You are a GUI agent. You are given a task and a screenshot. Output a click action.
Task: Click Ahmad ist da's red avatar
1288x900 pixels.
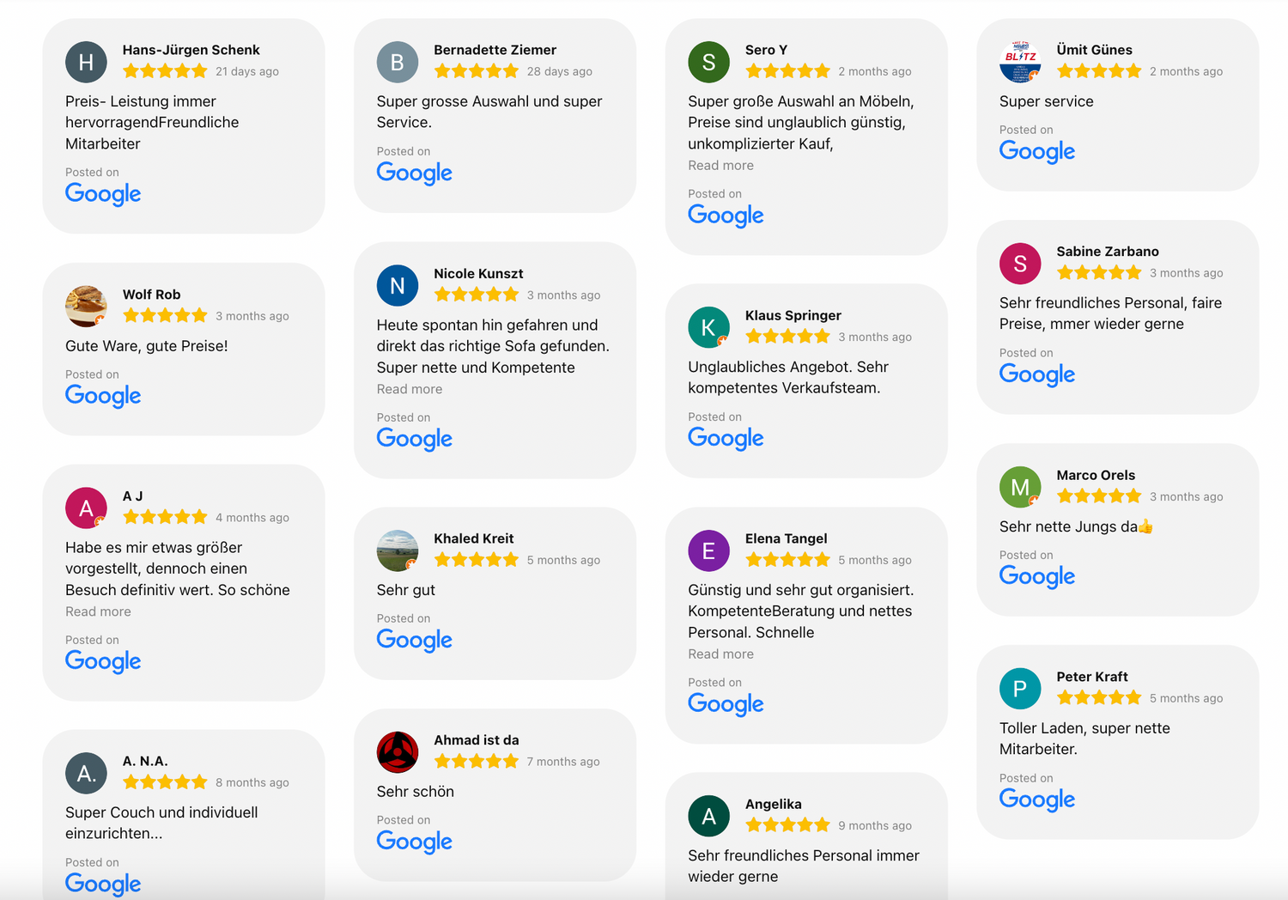398,752
